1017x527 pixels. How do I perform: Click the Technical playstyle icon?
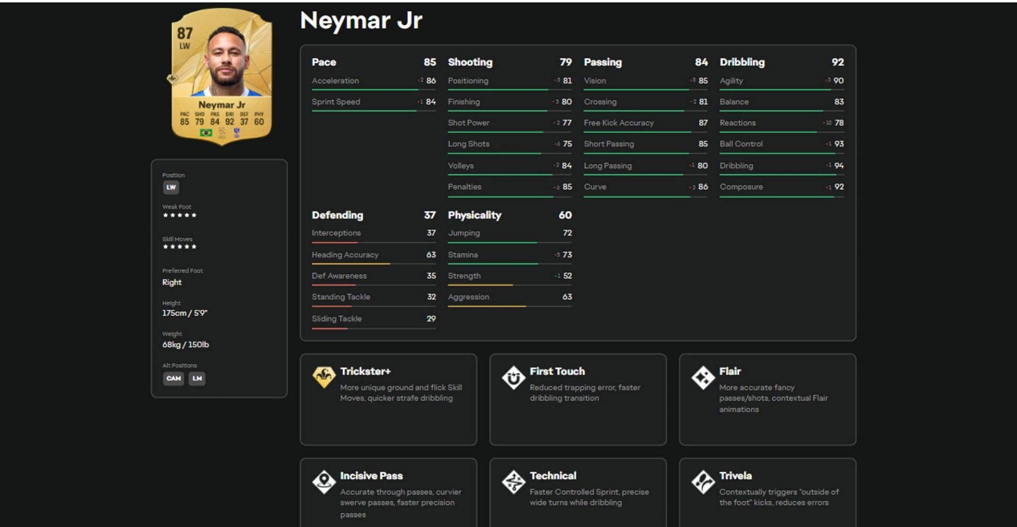click(513, 482)
